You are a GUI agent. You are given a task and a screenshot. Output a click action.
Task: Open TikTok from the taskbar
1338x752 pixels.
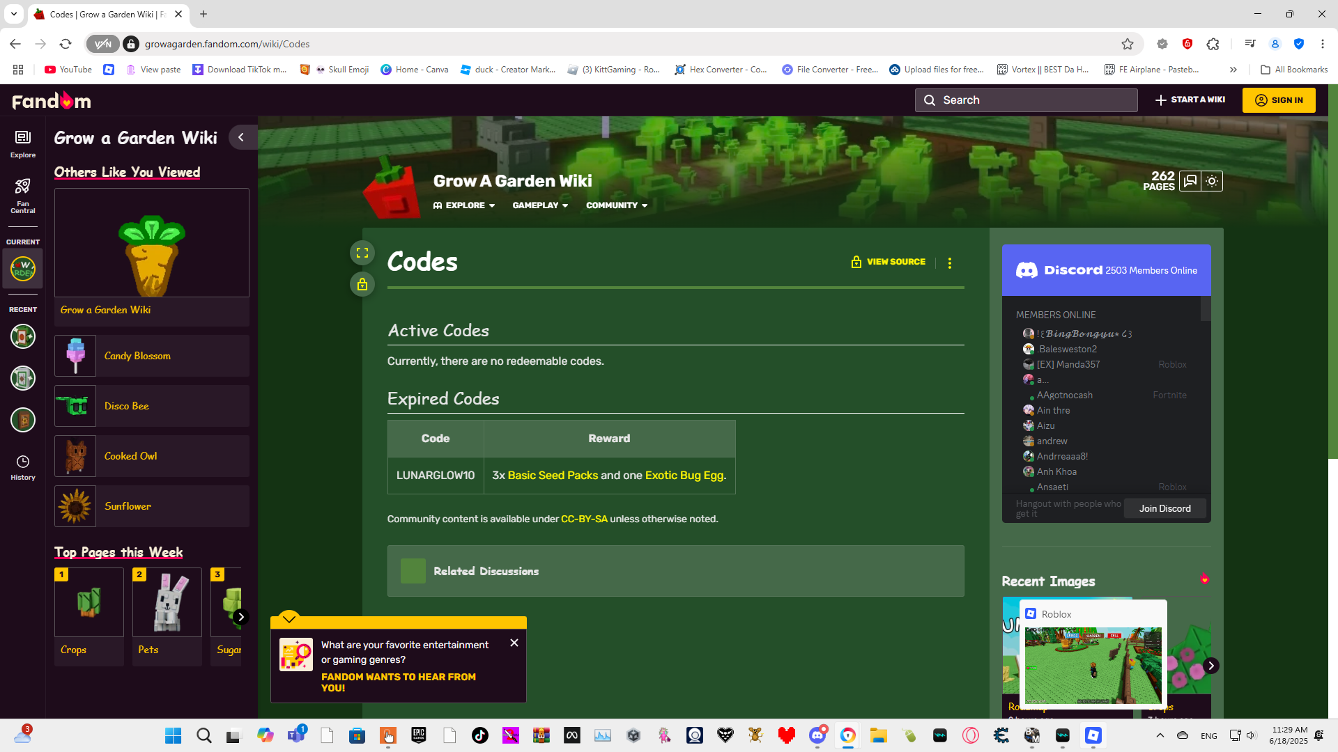(x=480, y=735)
